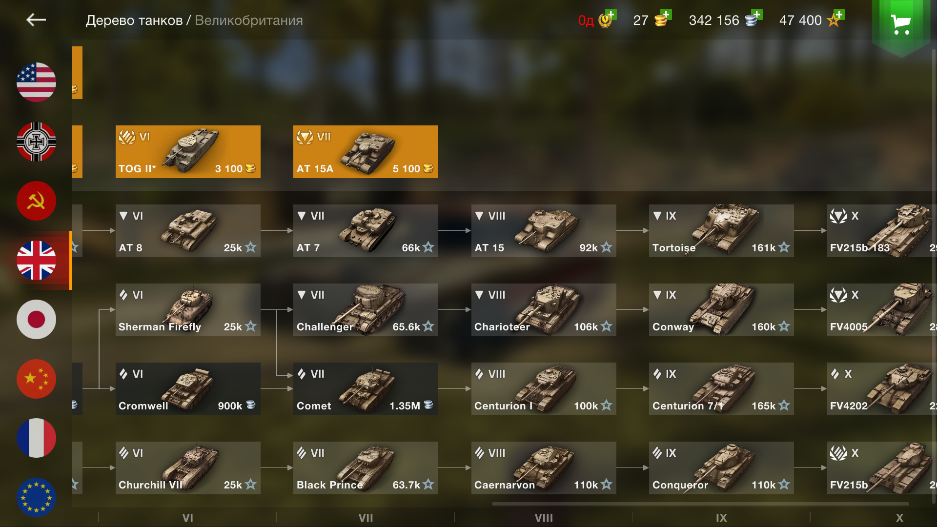Click the horizontal tech tree scrollbar

coord(700,504)
